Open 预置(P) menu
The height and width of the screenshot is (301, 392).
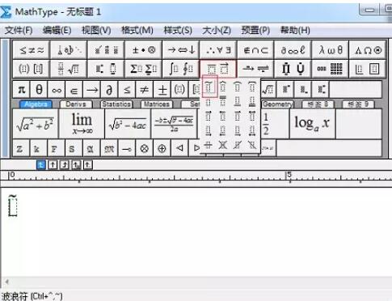pyautogui.click(x=255, y=30)
